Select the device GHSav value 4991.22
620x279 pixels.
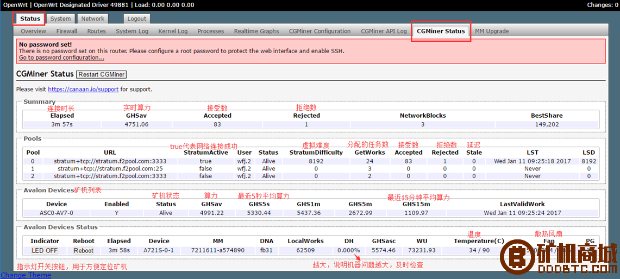pyautogui.click(x=212, y=213)
